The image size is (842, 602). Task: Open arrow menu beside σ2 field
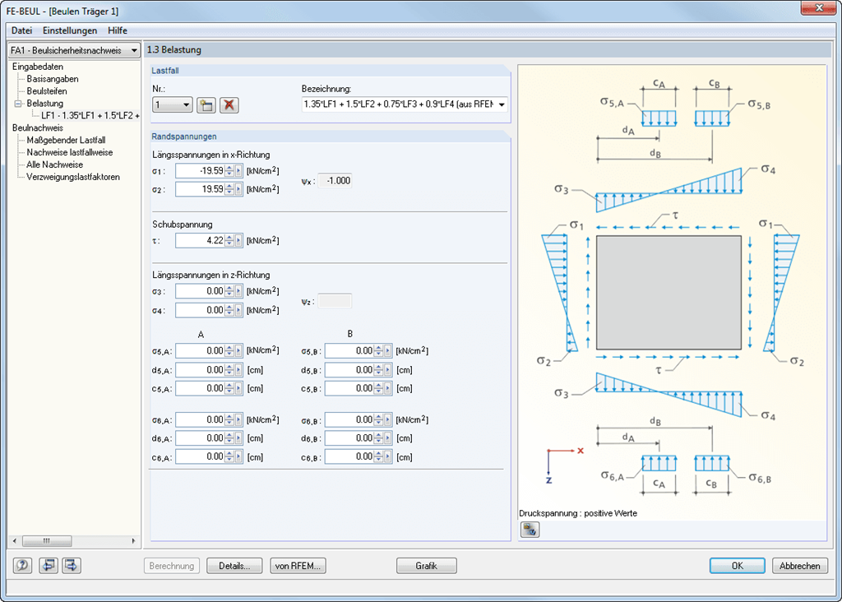(239, 190)
